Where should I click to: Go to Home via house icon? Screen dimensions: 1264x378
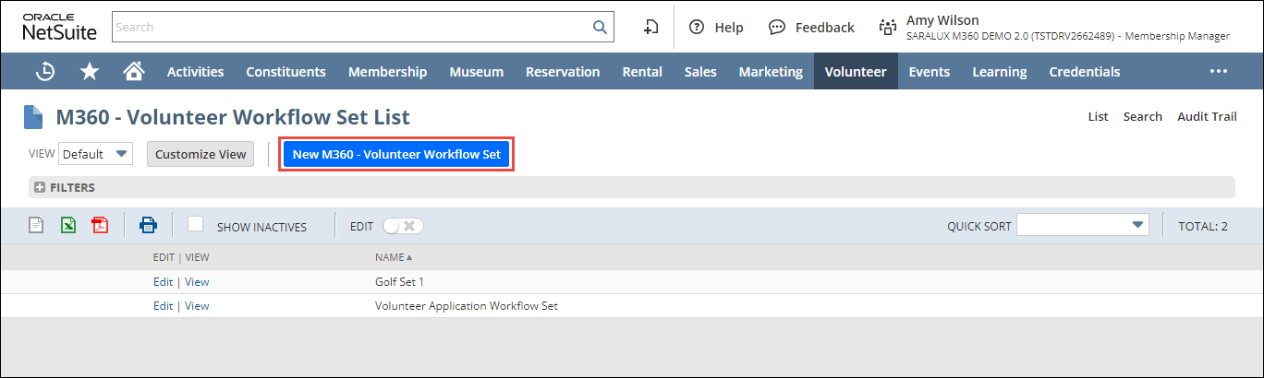(x=134, y=72)
